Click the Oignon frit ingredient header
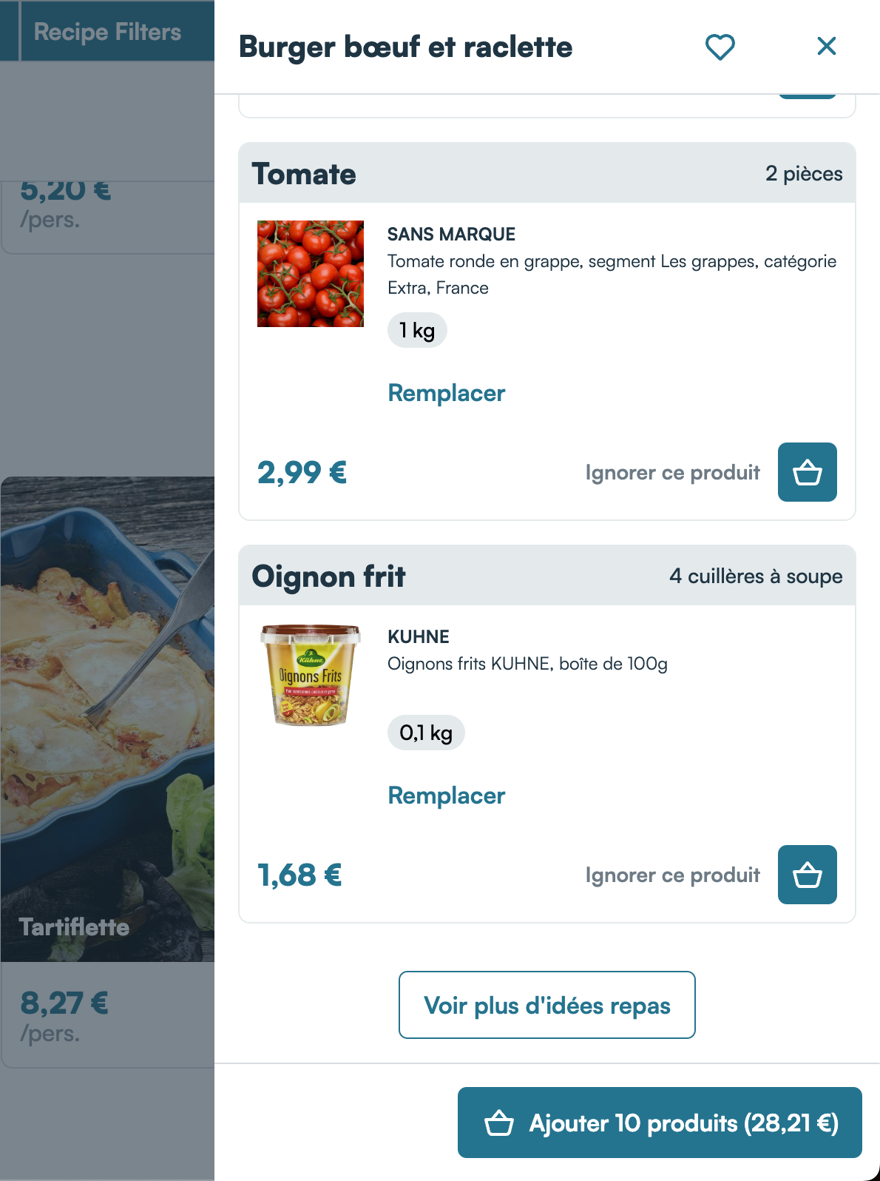The width and height of the screenshot is (880, 1181). [x=547, y=576]
